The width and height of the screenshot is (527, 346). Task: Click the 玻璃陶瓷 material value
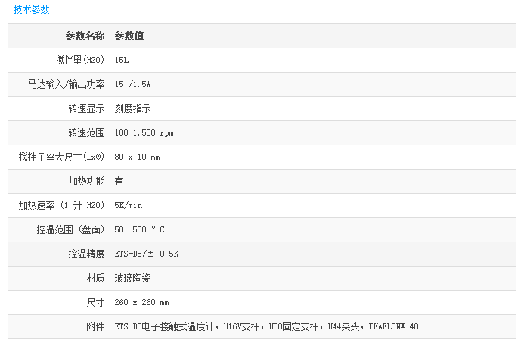[x=132, y=279]
